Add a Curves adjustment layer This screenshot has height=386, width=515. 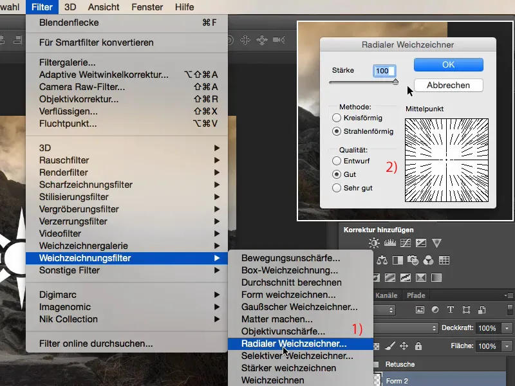pyautogui.click(x=405, y=243)
